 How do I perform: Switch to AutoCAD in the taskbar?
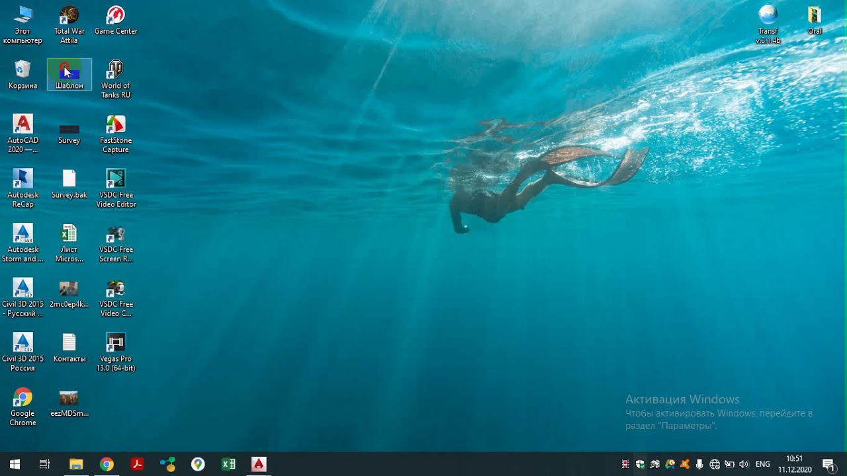coord(259,464)
